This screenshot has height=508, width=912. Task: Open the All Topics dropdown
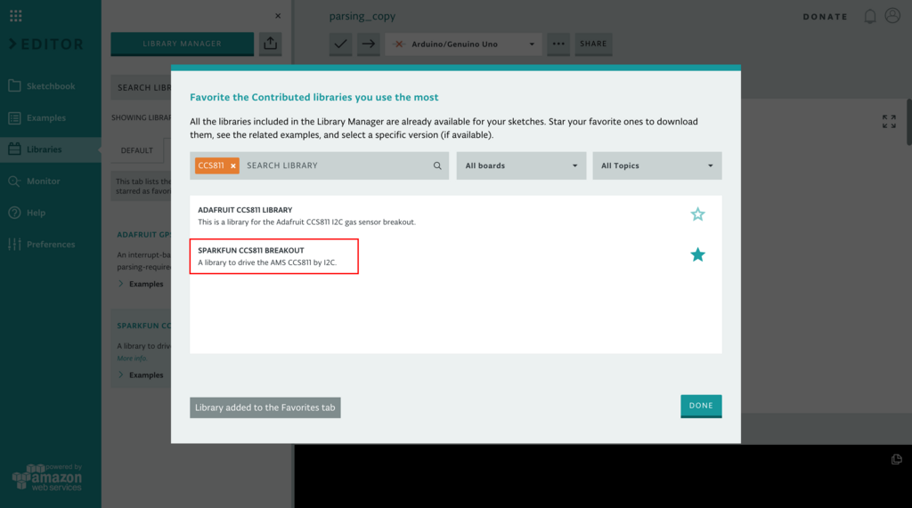click(x=657, y=165)
